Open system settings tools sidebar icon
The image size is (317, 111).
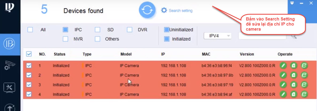(10, 88)
